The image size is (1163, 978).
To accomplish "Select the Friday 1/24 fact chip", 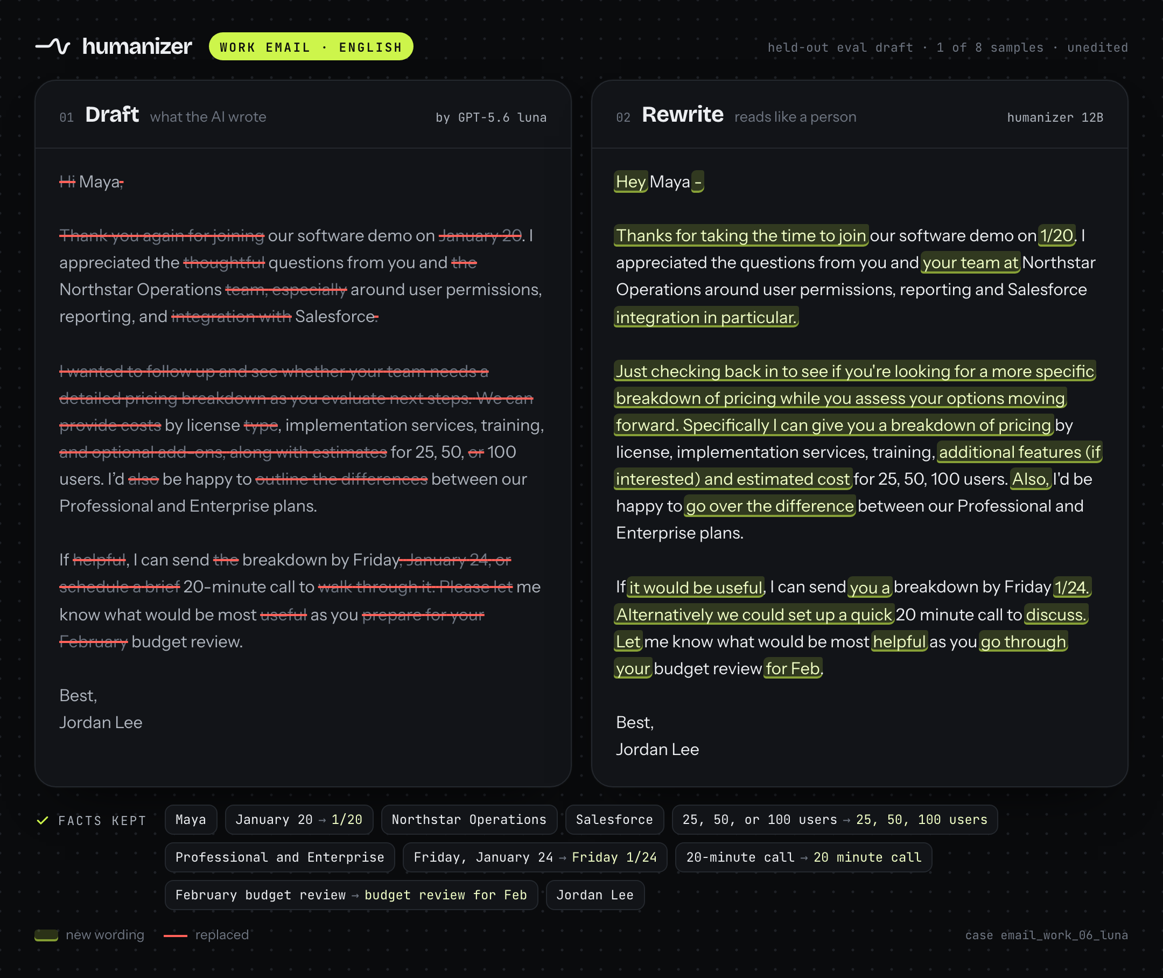I will coord(535,857).
